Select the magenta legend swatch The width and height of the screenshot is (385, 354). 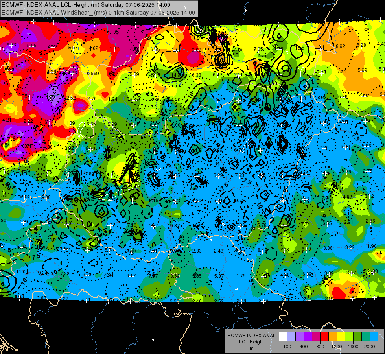(x=316, y=337)
